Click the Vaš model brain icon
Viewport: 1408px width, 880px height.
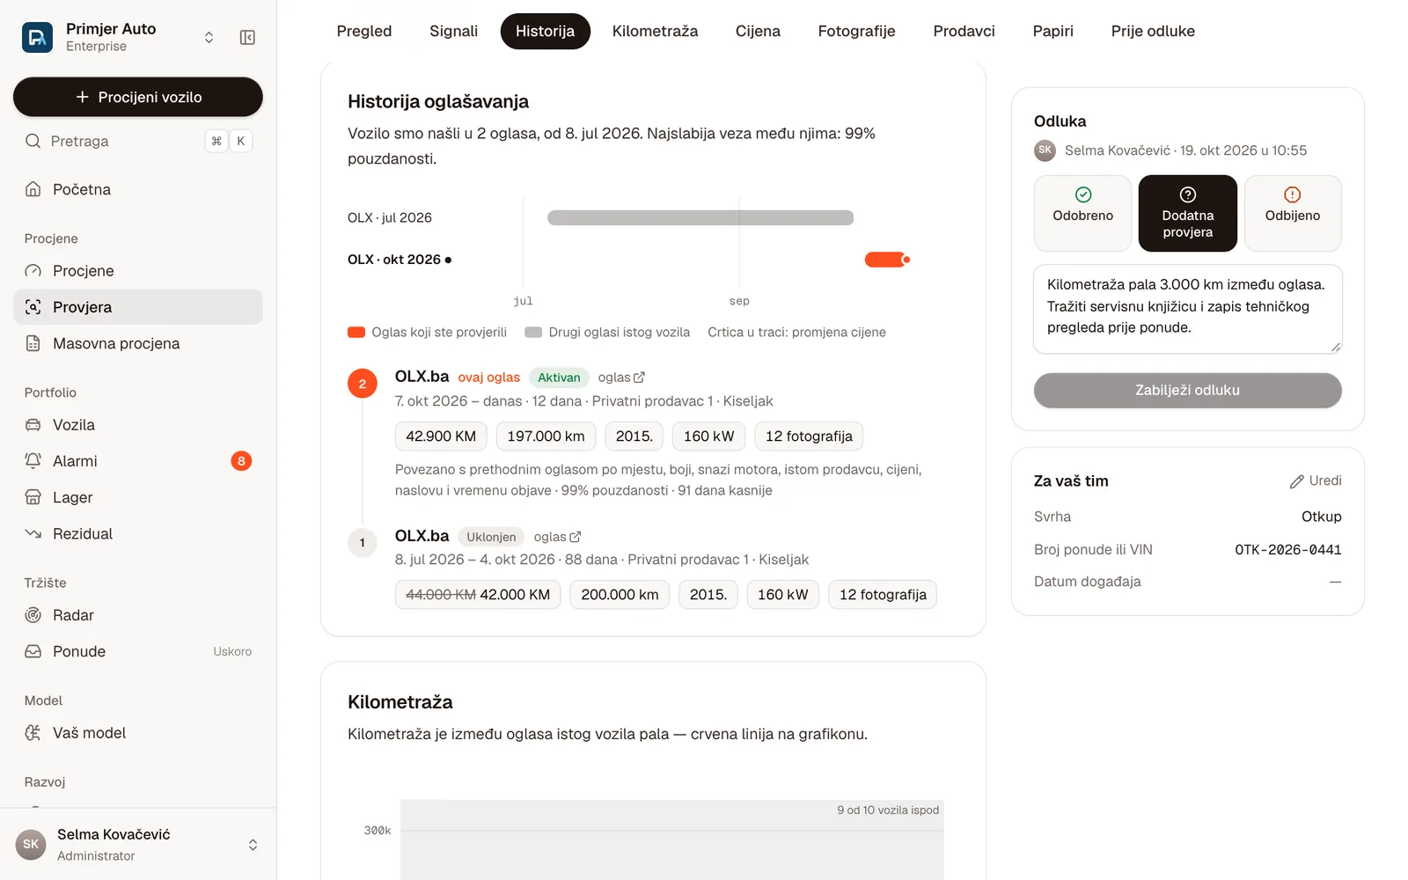tap(33, 733)
